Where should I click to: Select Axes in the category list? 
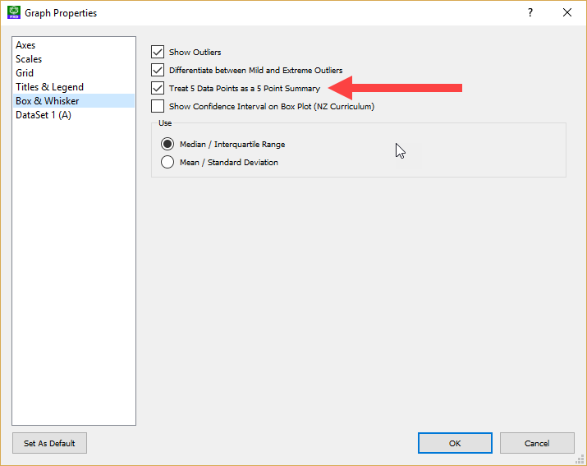click(25, 45)
